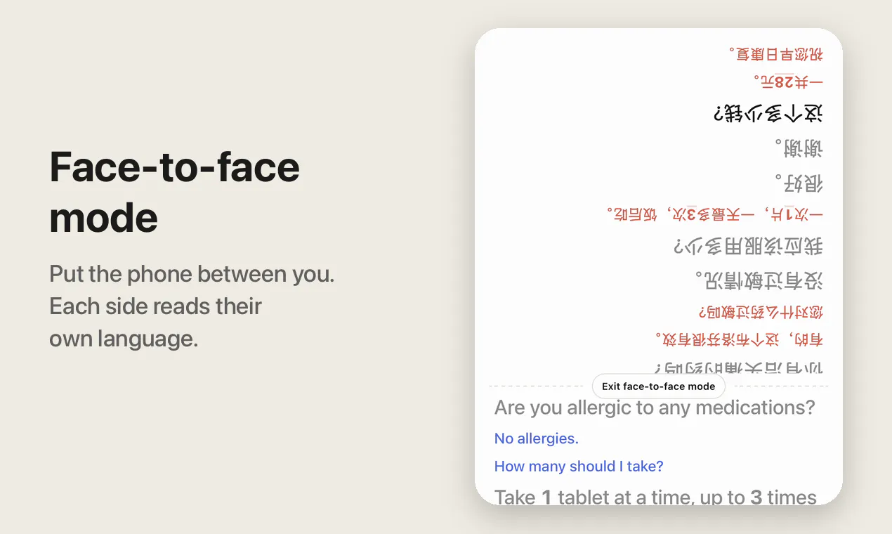Screen dimensions: 892x534
Task: Tap 'Are you allergic to any medications?' message
Action: (655, 408)
